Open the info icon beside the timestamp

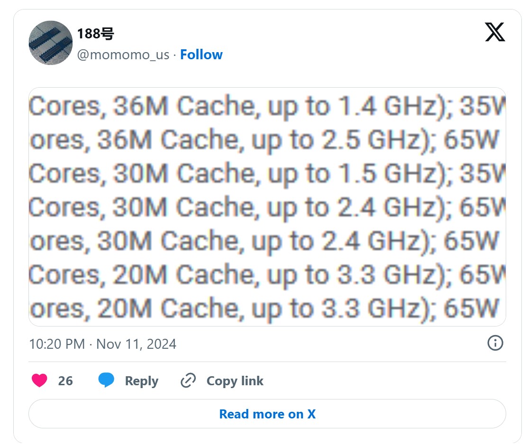click(494, 344)
